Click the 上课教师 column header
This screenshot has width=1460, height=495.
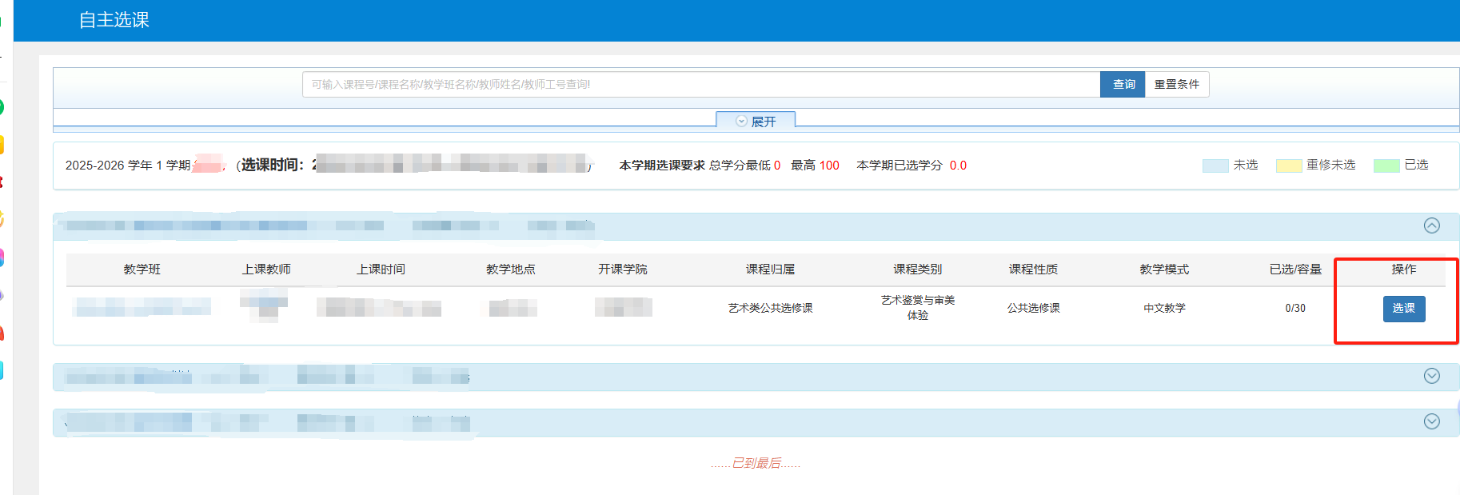(x=266, y=269)
